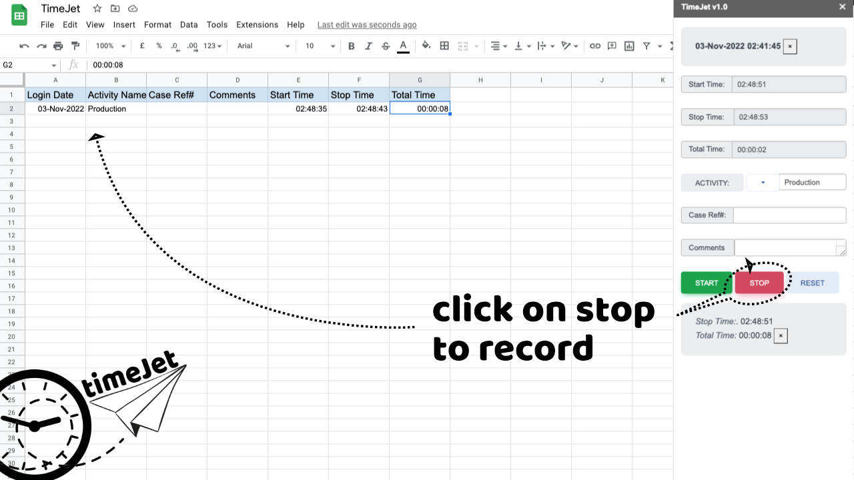Toggle strikethrough formatting
Viewport: 854px width, 480px height.
[386, 46]
